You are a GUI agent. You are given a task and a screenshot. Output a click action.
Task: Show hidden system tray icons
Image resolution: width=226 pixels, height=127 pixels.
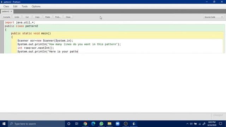[x=187, y=124]
